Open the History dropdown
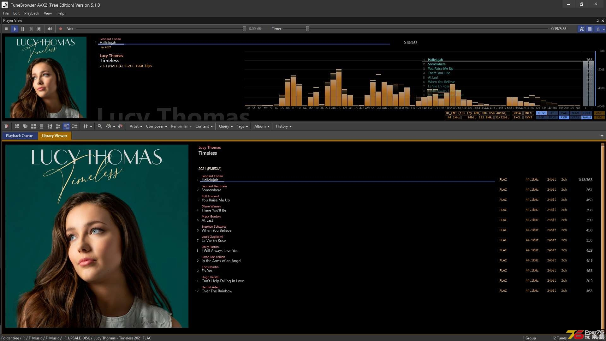The width and height of the screenshot is (606, 341). [x=283, y=126]
